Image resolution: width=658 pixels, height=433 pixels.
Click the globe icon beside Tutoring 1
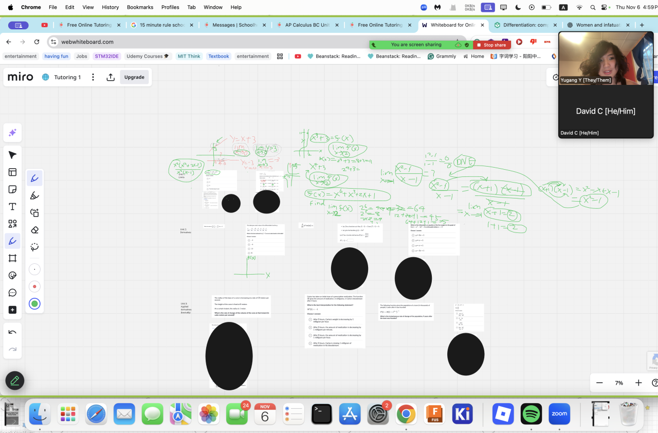[45, 77]
